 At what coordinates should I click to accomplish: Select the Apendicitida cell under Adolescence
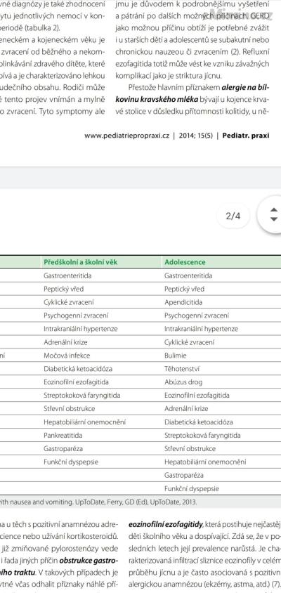[x=183, y=302]
